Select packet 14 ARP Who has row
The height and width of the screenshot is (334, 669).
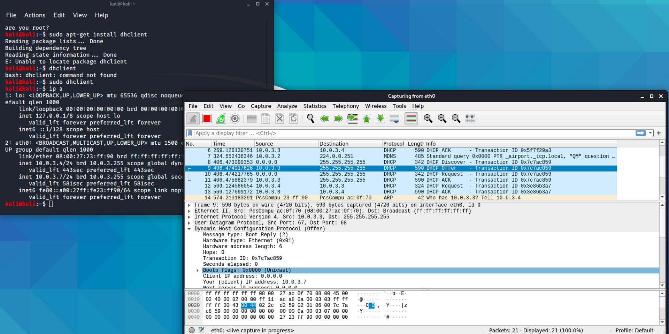click(401, 198)
